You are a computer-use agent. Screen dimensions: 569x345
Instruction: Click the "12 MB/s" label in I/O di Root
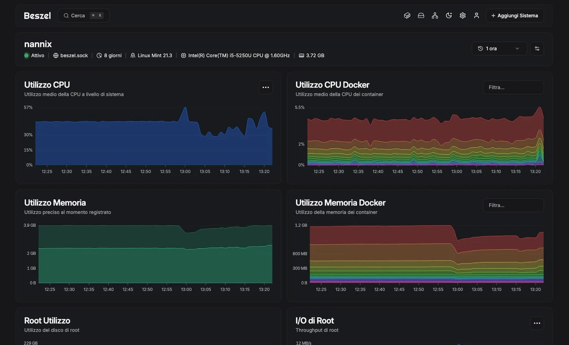[x=303, y=343]
